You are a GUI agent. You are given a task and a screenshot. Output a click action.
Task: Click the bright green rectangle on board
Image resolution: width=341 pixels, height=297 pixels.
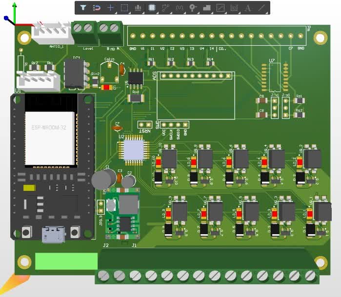point(66,261)
